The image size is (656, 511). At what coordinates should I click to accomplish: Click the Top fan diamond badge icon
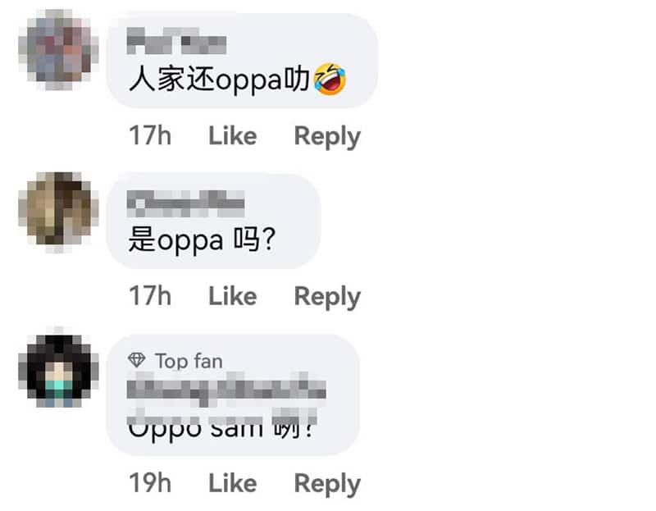click(x=136, y=360)
